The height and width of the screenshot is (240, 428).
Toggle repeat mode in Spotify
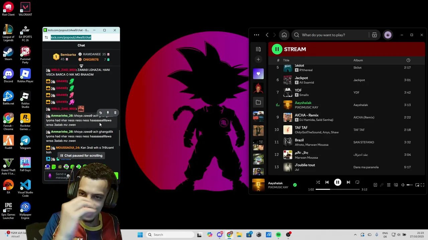(357, 182)
